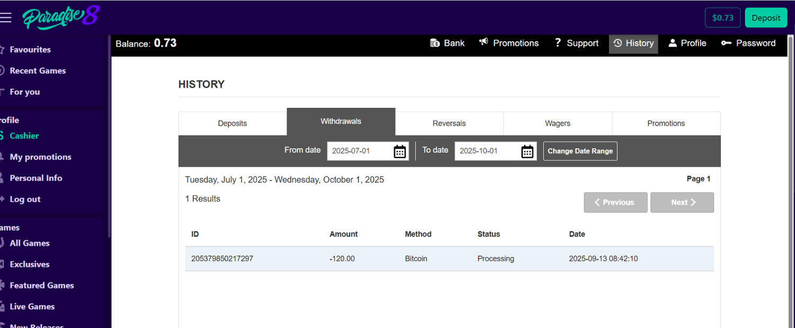Open the Support page
The height and width of the screenshot is (328, 795).
(576, 43)
